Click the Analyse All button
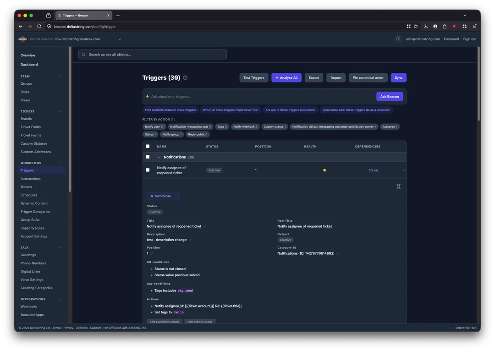This screenshot has width=495, height=351. coord(286,77)
